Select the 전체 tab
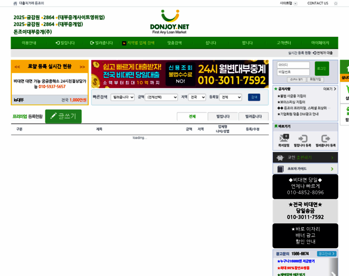 pos(192,116)
